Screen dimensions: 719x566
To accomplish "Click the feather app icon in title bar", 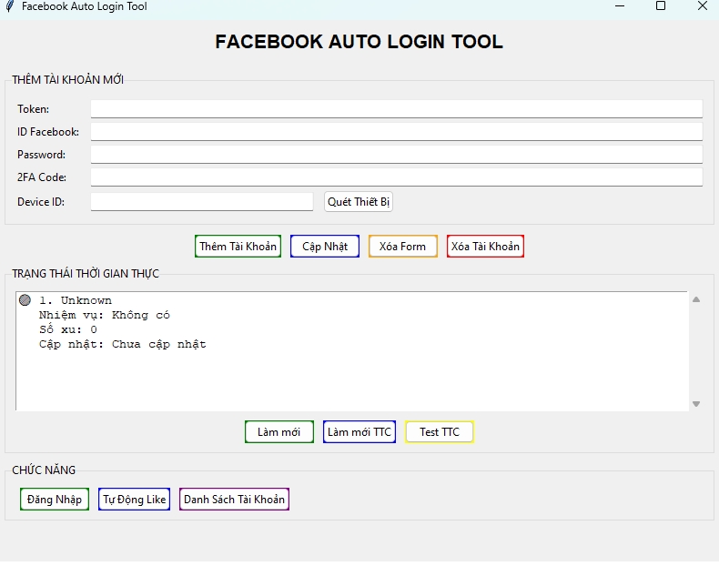I will click(10, 6).
